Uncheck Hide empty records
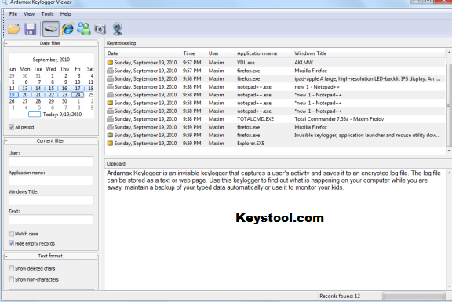452x302 pixels. click(x=11, y=243)
